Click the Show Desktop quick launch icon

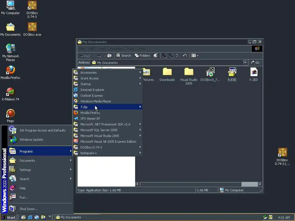pos(23,217)
